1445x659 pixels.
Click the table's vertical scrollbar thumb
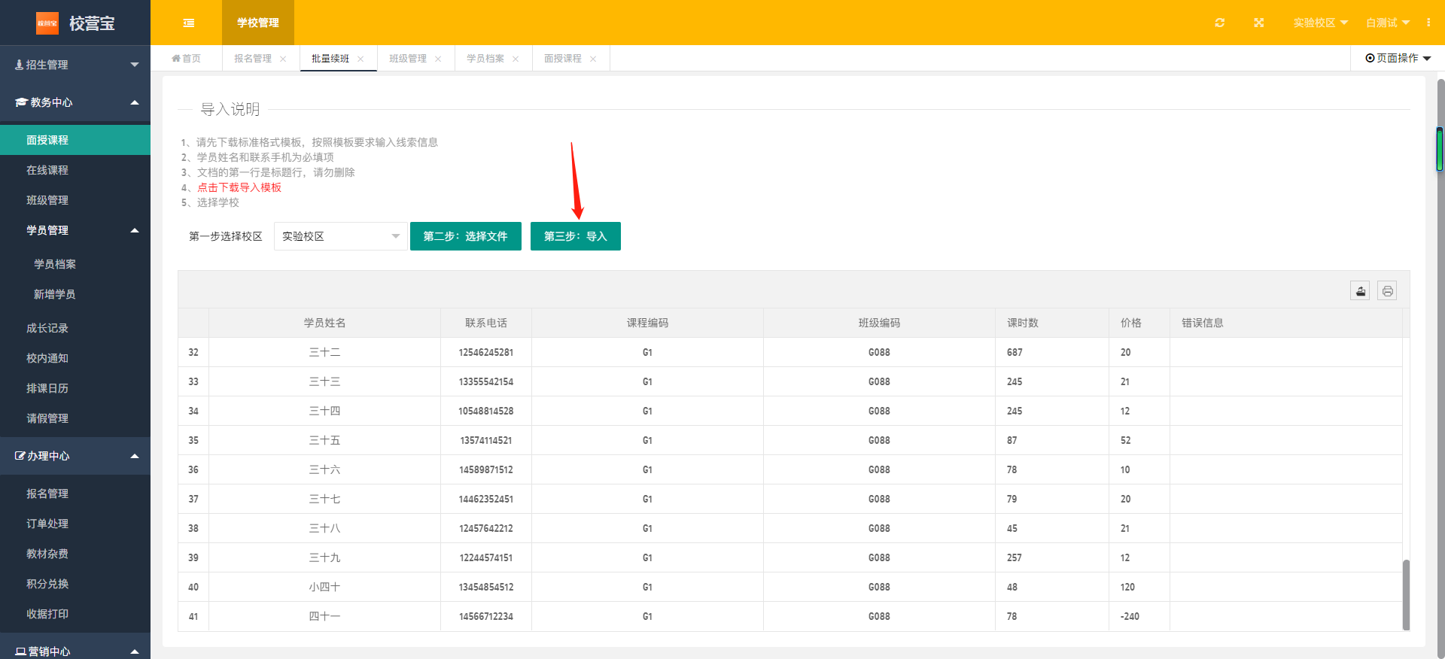1406,594
